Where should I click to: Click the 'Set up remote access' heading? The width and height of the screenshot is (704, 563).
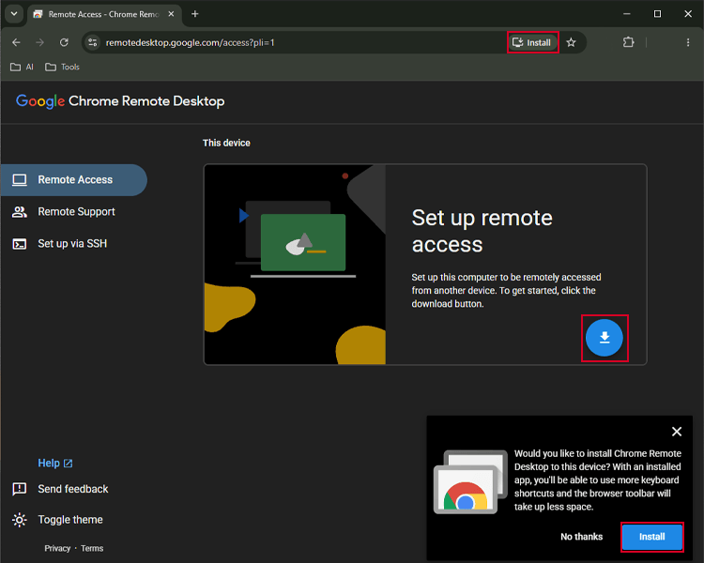(x=482, y=231)
